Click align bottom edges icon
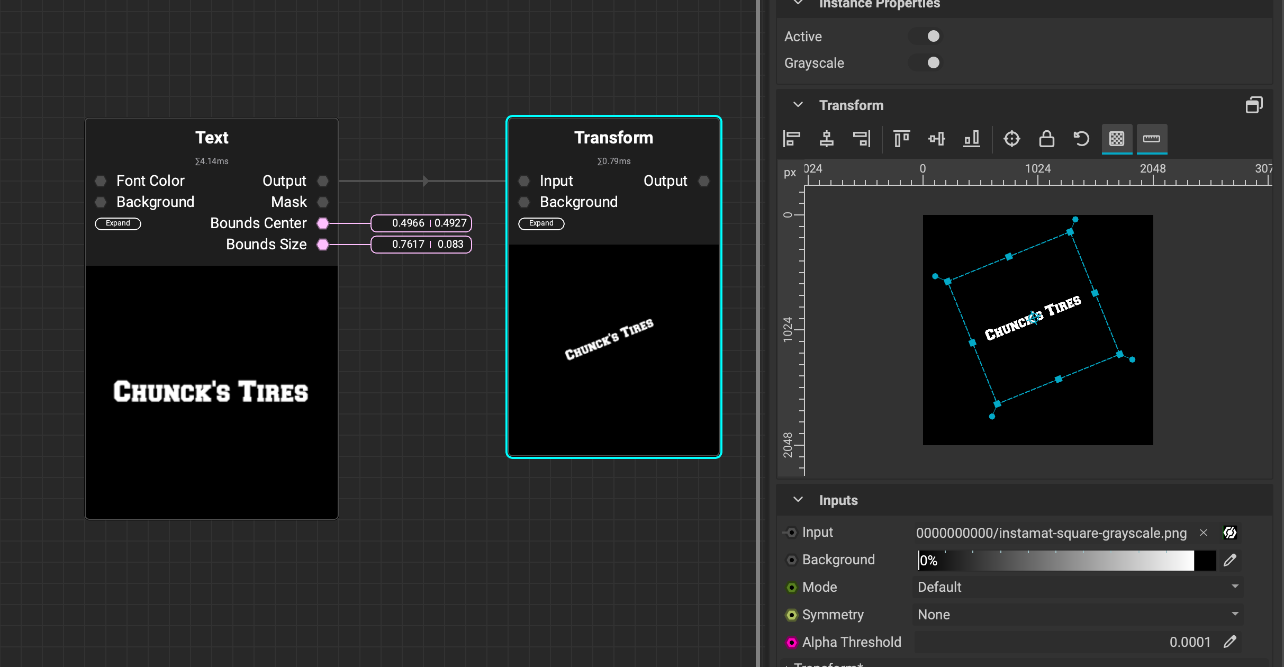The image size is (1284, 667). pyautogui.click(x=971, y=139)
